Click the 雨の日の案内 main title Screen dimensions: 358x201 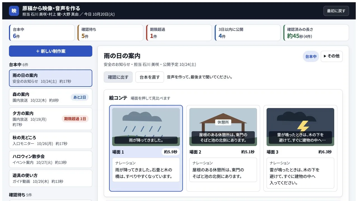122,56
